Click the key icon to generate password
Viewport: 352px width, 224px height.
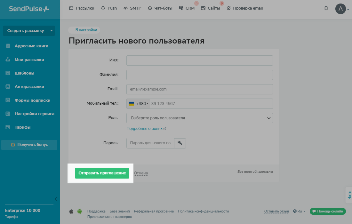180,143
